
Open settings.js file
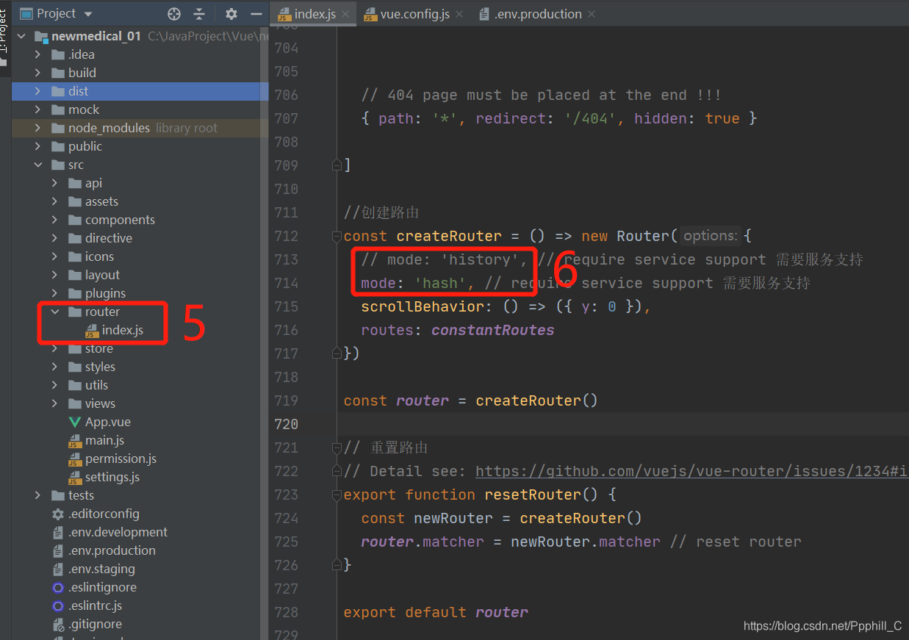coord(112,477)
